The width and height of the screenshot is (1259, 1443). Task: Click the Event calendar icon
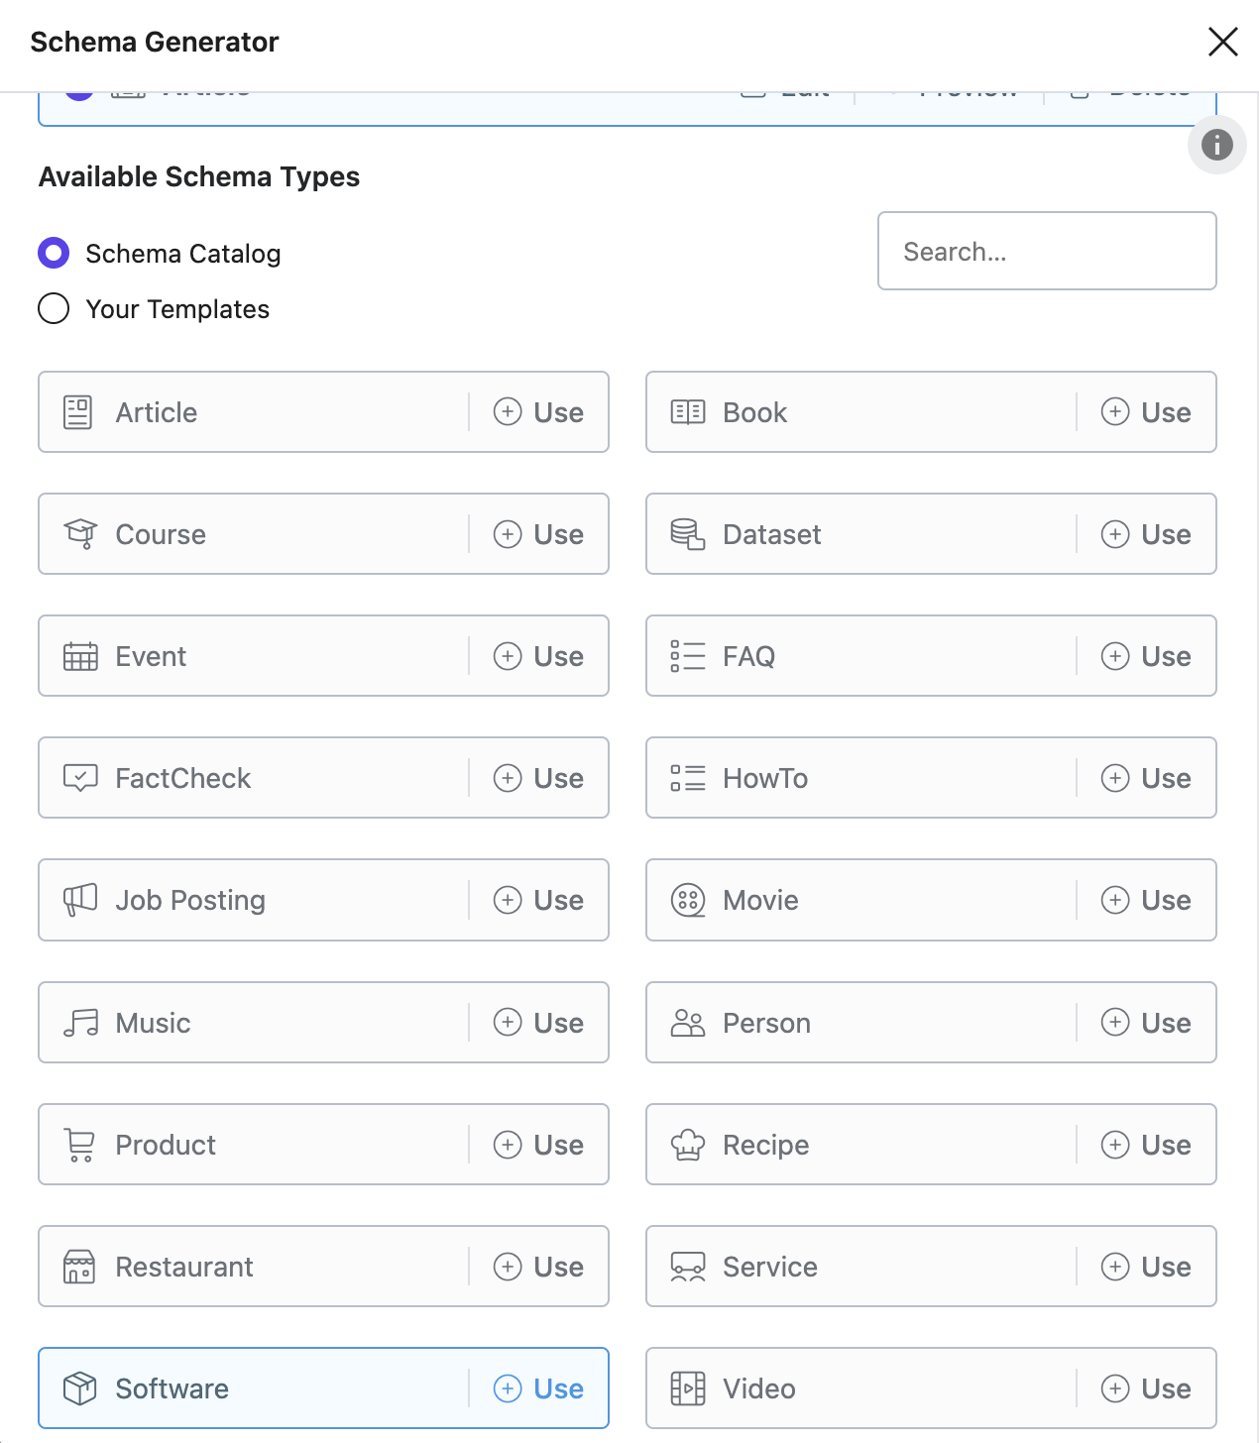[80, 656]
